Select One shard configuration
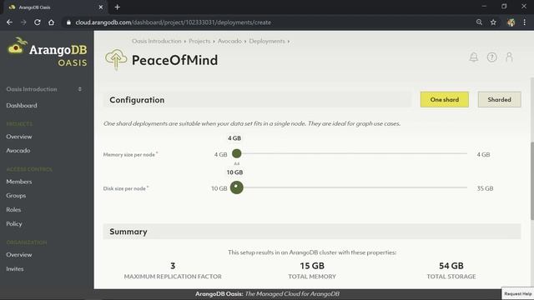 coord(445,99)
